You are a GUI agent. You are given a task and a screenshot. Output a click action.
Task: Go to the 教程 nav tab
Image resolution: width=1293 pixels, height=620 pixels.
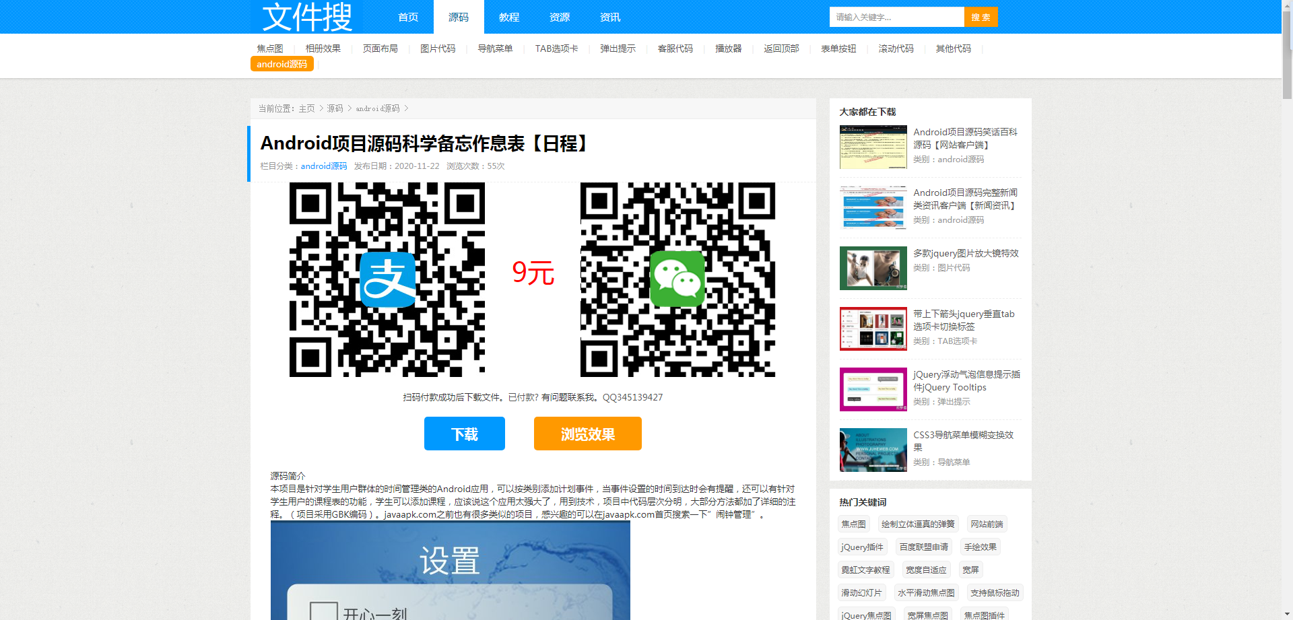[x=509, y=17]
